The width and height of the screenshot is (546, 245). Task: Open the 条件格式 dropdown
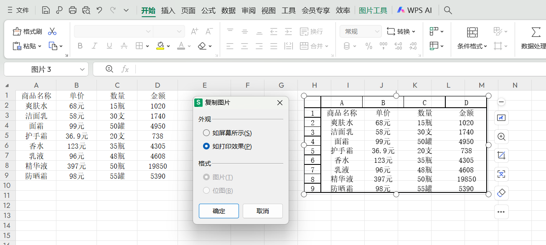[472, 46]
